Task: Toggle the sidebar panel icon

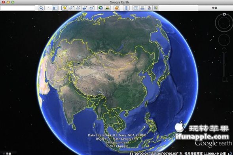Action: pyautogui.click(x=55, y=8)
